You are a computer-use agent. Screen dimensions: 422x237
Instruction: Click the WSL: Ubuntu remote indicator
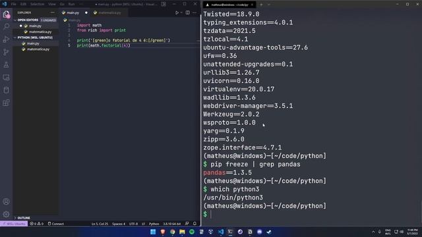tap(14, 224)
